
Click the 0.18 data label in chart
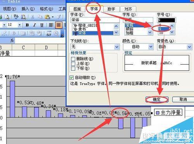point(61,110)
